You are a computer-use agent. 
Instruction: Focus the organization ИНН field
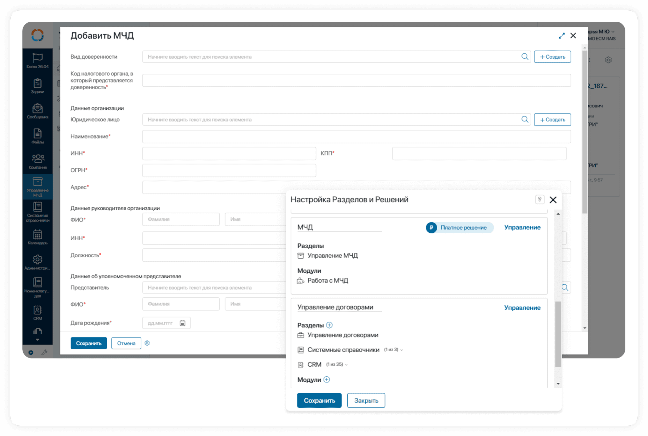pyautogui.click(x=229, y=153)
